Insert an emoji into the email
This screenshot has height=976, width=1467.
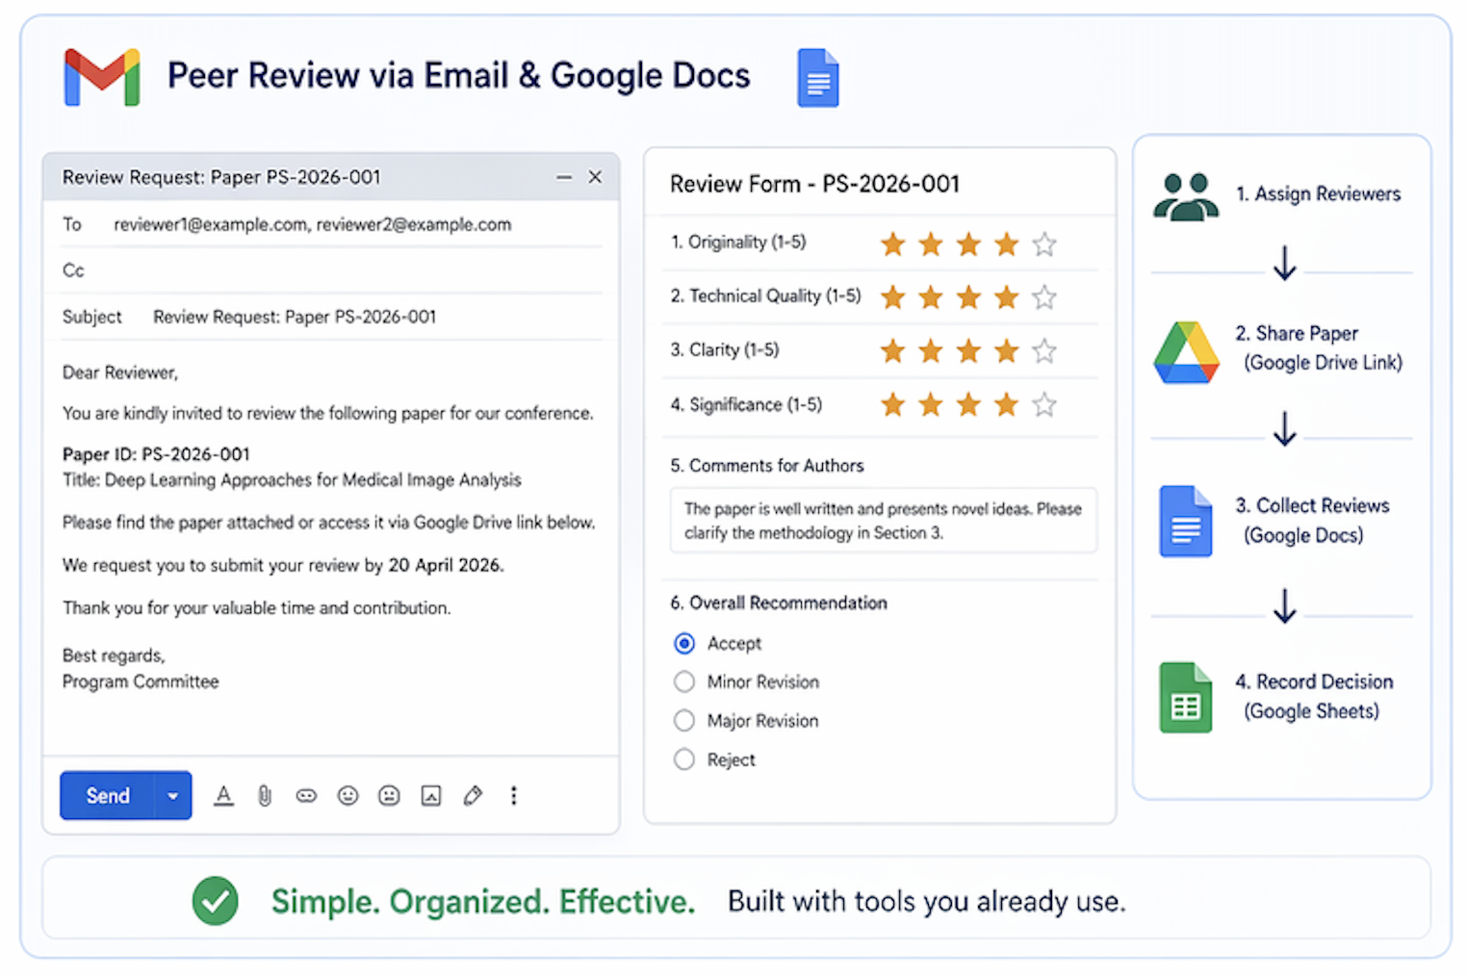pyautogui.click(x=347, y=796)
